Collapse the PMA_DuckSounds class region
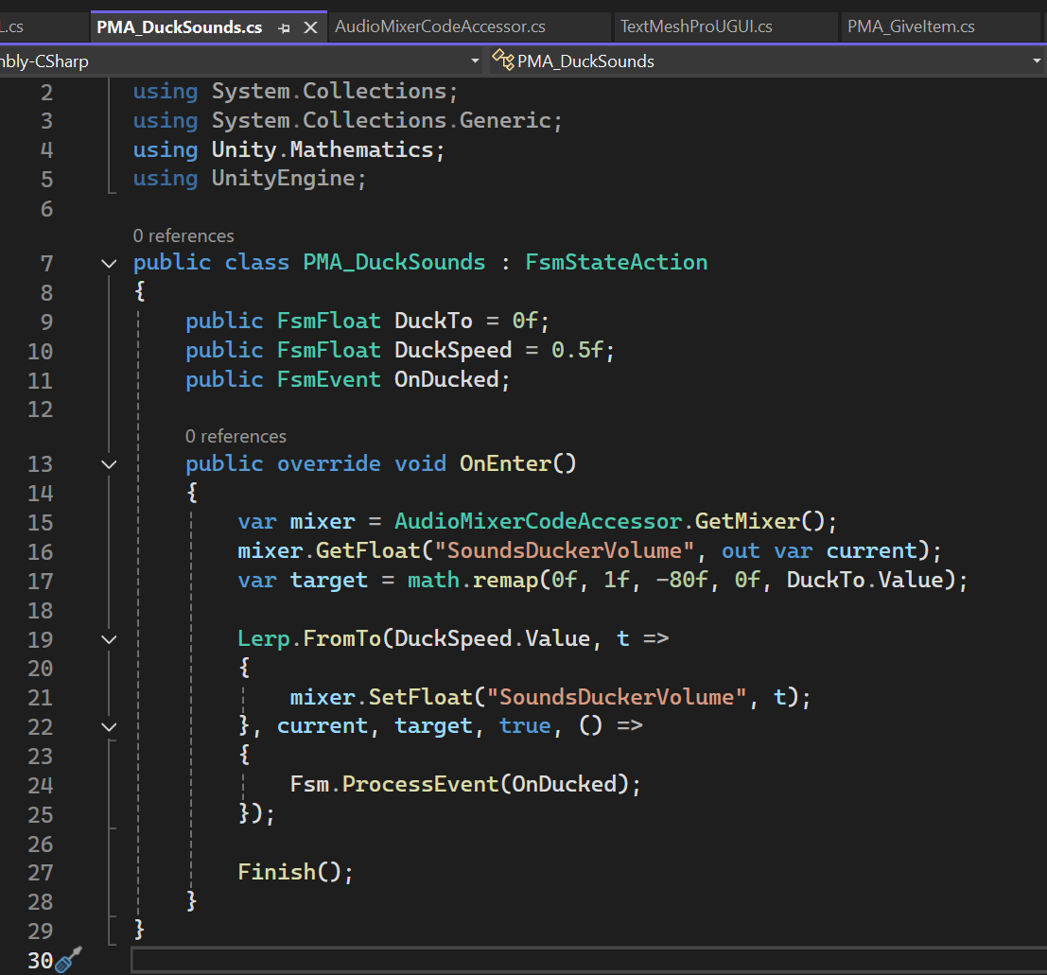1047x975 pixels. 109,263
